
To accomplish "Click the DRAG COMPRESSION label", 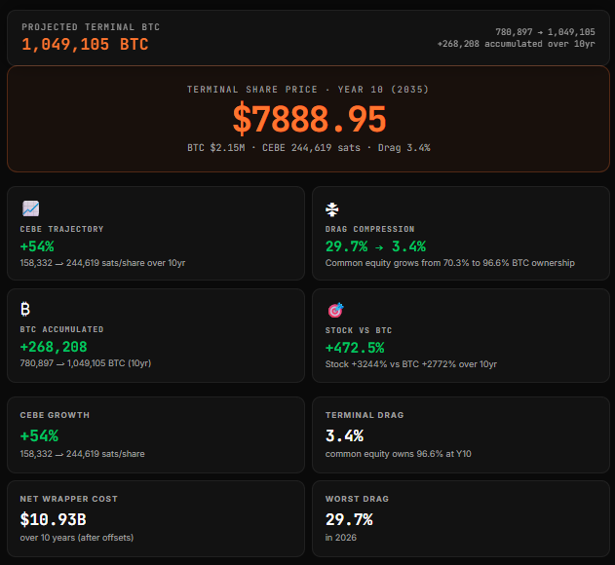I will coord(369,229).
